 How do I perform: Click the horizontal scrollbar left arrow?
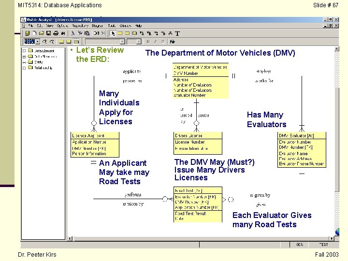point(70,239)
